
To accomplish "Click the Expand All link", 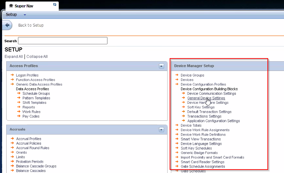I will pyautogui.click(x=13, y=56).
